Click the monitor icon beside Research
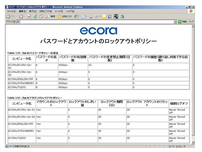 coord(116,16)
